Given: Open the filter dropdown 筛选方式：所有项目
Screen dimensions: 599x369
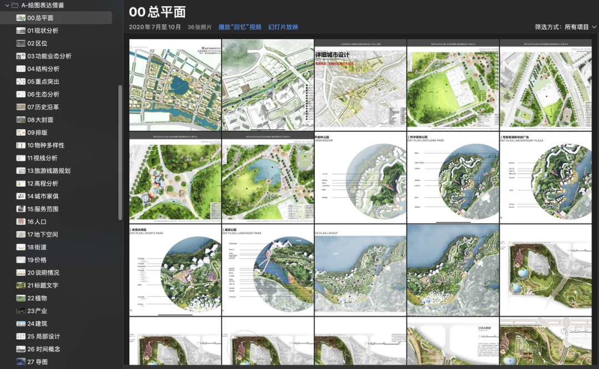Looking at the screenshot, I should tap(565, 27).
